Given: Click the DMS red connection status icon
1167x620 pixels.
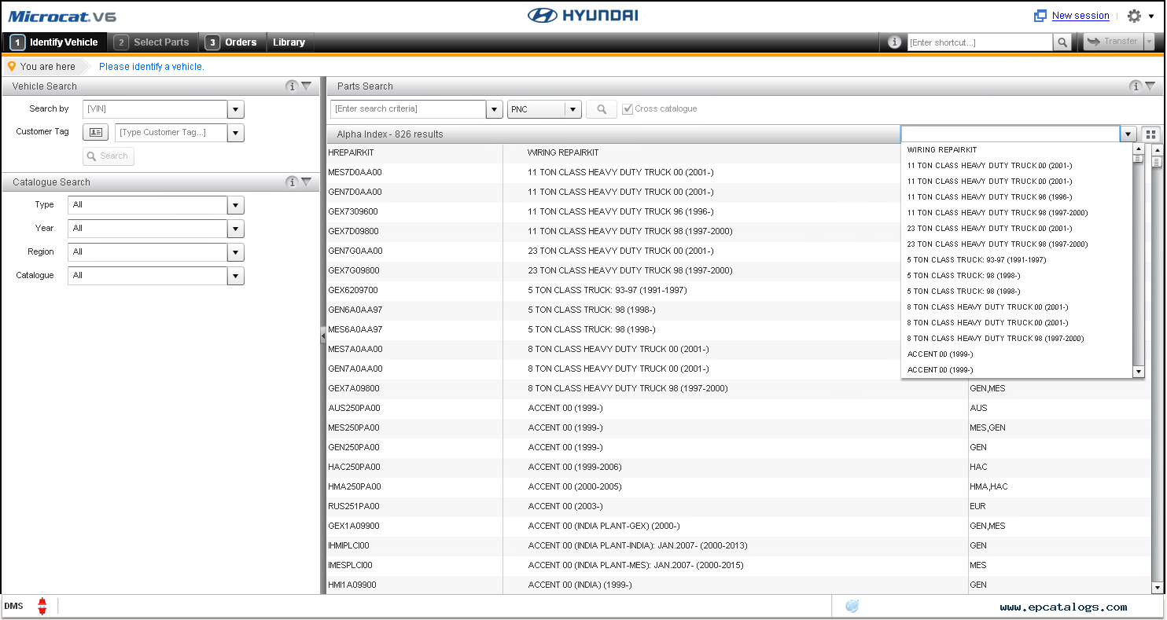Looking at the screenshot, I should click(42, 606).
